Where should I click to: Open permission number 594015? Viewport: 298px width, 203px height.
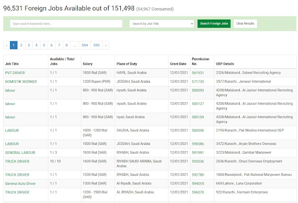(198, 183)
